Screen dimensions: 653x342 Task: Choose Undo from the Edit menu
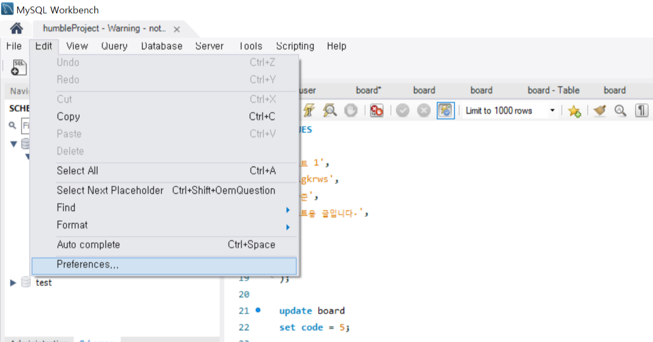point(164,62)
